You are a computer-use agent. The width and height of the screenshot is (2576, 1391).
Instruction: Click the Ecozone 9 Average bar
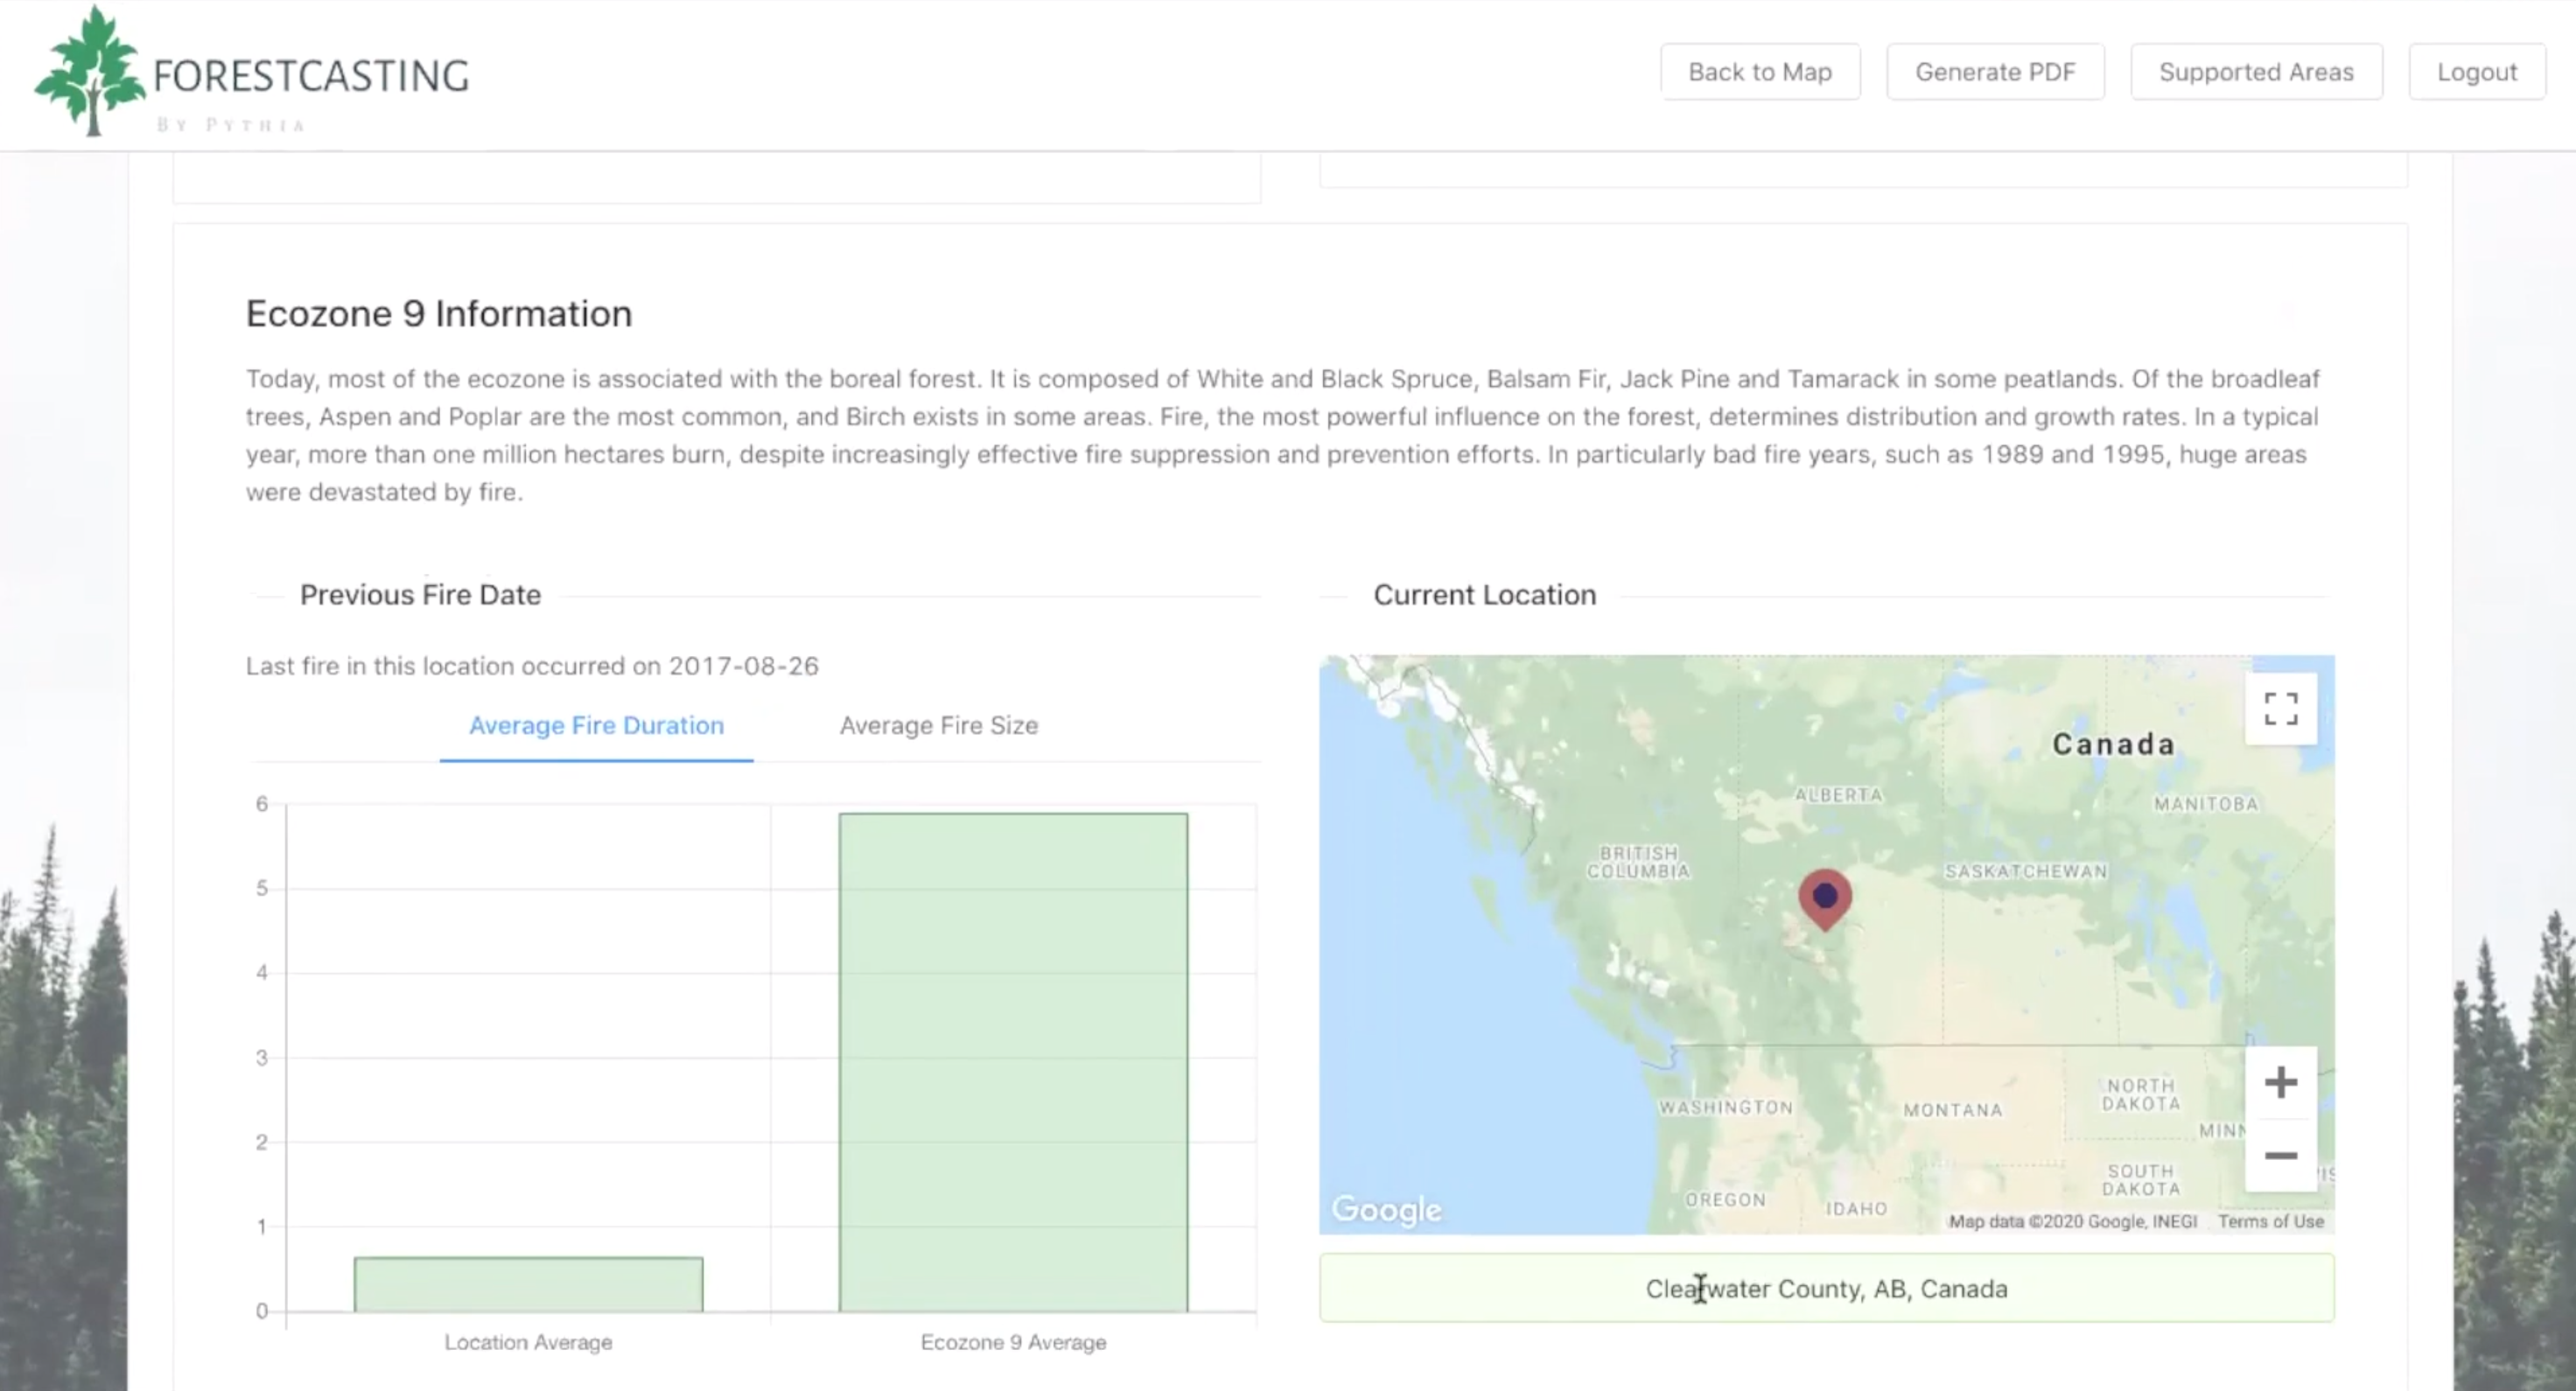click(x=1013, y=1060)
